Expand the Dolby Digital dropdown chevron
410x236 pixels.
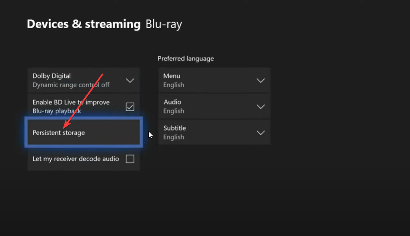[x=130, y=80]
